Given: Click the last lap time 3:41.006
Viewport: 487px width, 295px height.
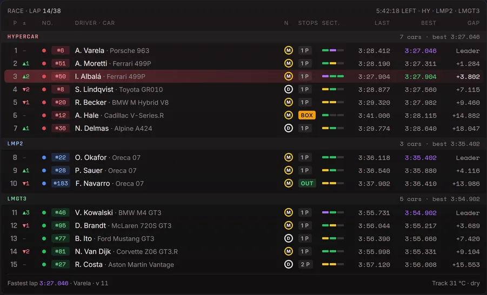Looking at the screenshot, I should (374, 116).
